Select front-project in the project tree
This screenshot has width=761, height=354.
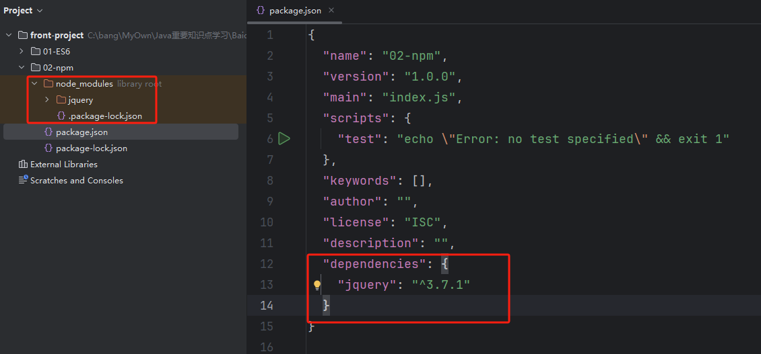click(x=57, y=36)
